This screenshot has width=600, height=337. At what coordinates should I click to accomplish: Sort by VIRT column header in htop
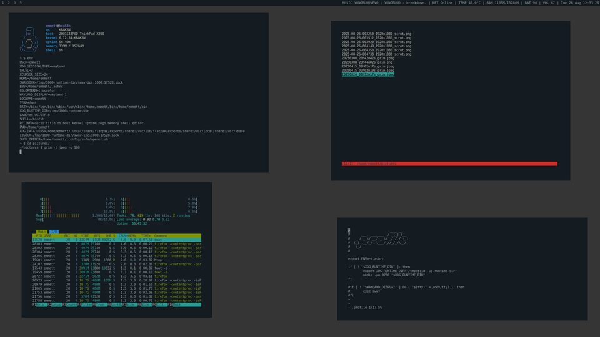tap(85, 236)
